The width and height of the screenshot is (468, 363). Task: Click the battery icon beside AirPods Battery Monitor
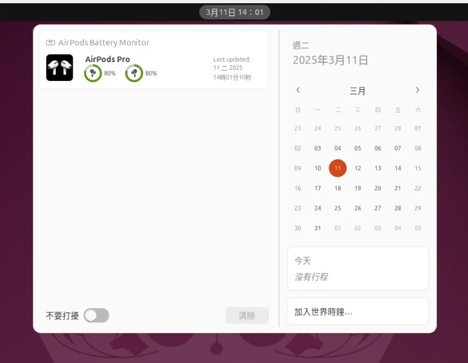coord(51,43)
